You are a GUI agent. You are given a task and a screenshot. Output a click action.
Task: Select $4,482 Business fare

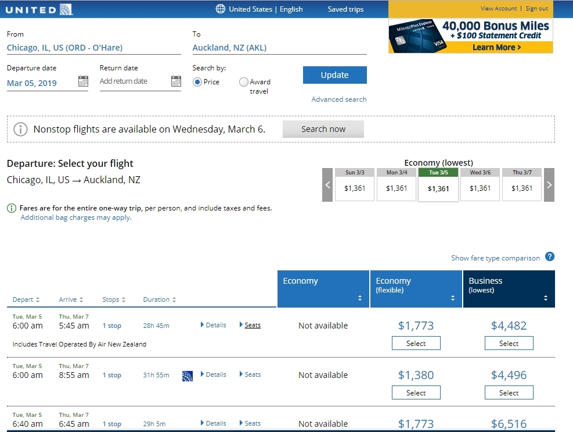509,344
